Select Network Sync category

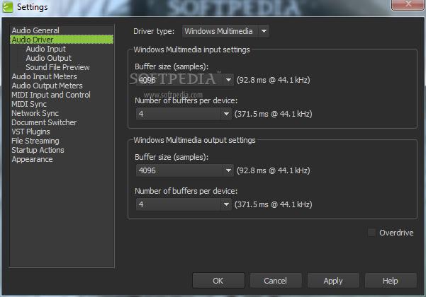pyautogui.click(x=35, y=113)
